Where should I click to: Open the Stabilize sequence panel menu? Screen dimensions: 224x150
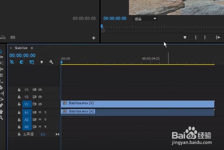tap(32, 48)
